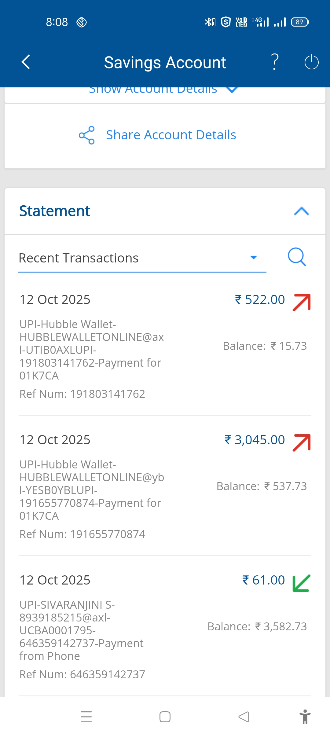Tap the Share Account Details link
The height and width of the screenshot is (737, 330).
click(171, 135)
